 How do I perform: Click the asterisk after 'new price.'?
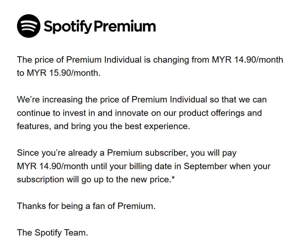tap(173, 178)
